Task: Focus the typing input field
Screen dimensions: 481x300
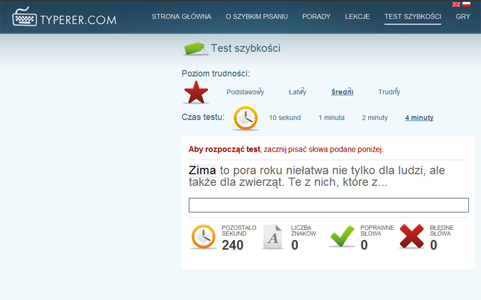Action: coord(328,205)
